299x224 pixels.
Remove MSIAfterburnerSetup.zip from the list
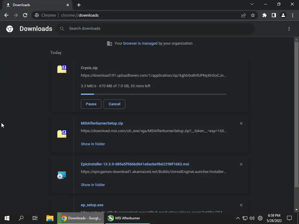pos(241,123)
